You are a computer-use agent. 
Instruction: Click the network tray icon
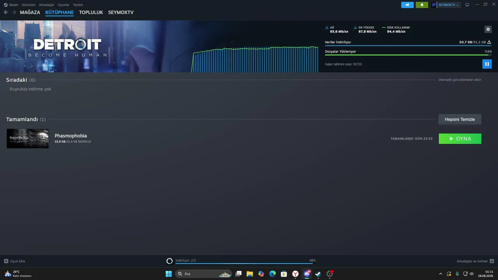click(465, 274)
